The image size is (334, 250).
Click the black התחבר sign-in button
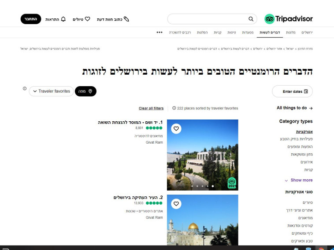tap(31, 19)
